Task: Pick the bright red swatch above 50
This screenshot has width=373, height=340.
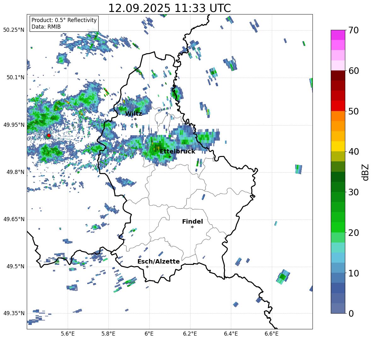Action: tap(338, 106)
